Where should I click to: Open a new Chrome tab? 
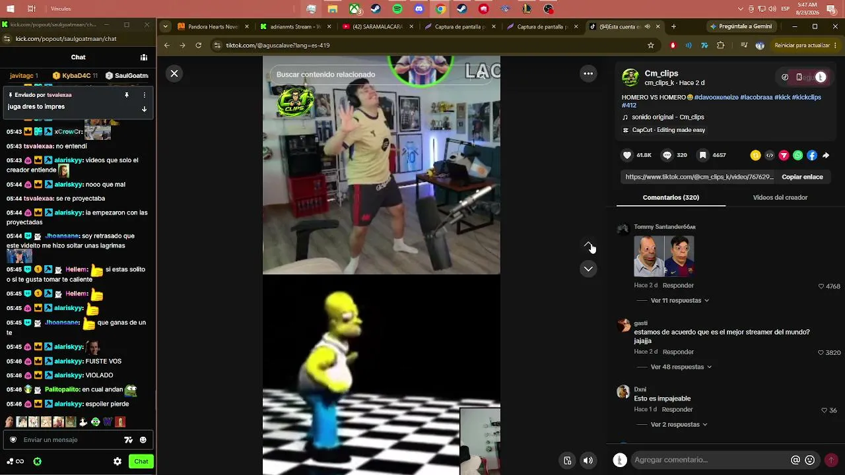(673, 26)
